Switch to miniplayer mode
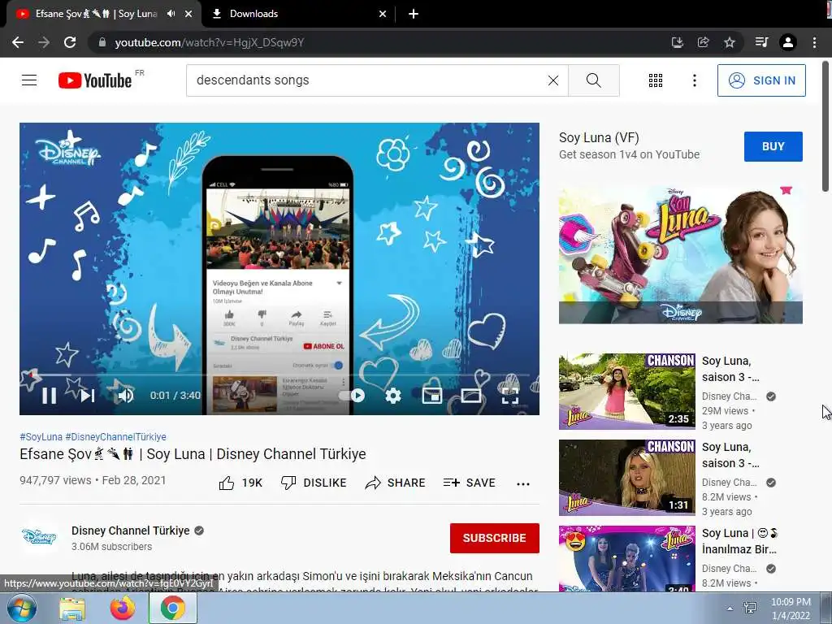 tap(432, 396)
